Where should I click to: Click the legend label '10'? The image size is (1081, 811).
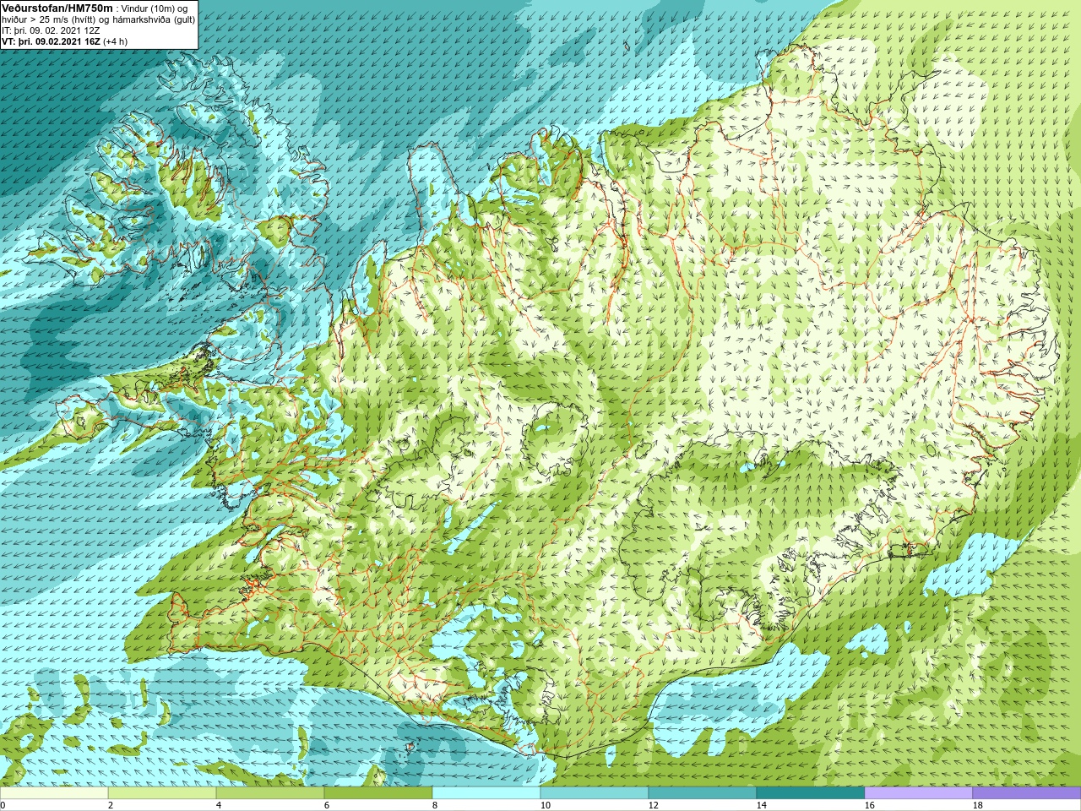coord(546,805)
